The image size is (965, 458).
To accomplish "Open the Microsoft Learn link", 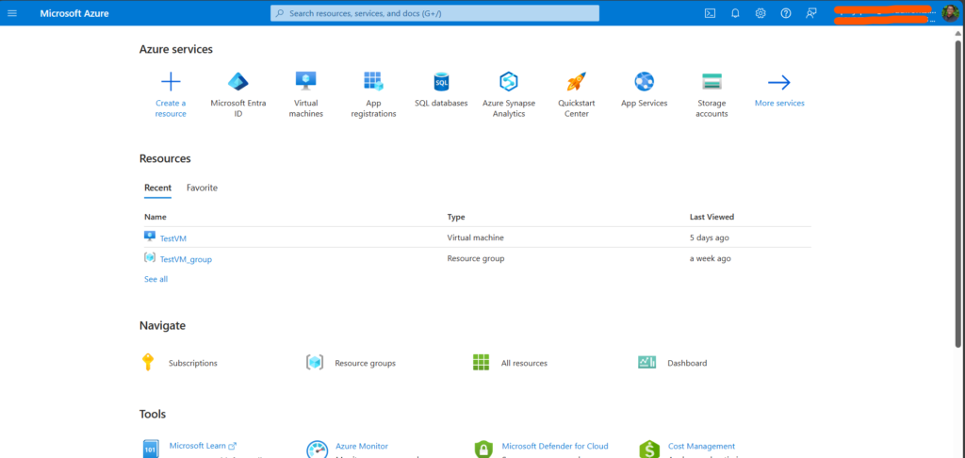I will click(204, 446).
